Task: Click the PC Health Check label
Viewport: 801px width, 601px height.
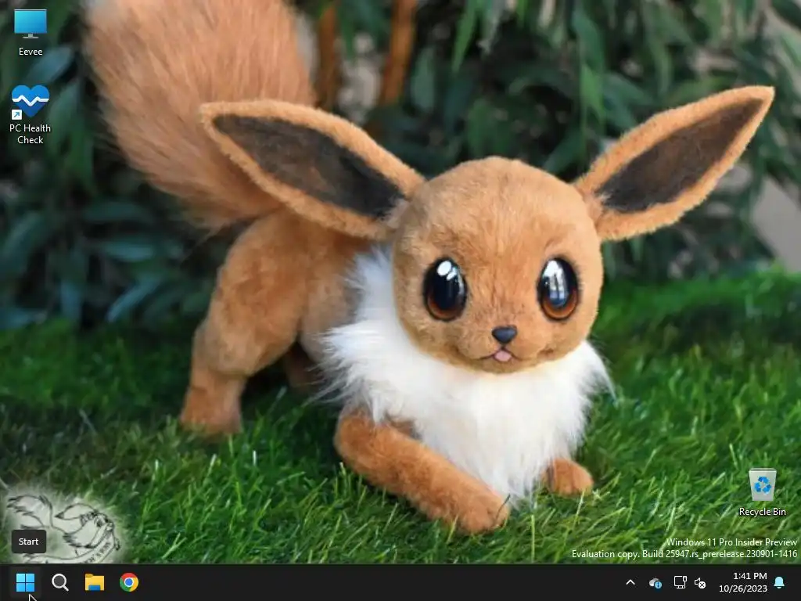Action: pos(31,134)
